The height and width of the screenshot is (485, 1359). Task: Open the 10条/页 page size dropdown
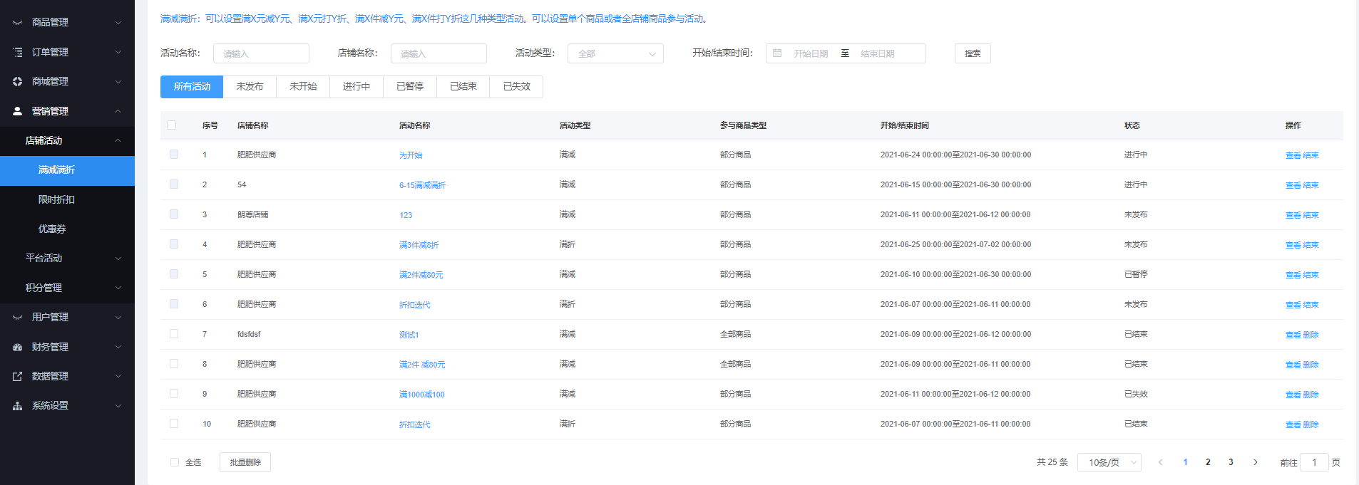[x=1109, y=462]
